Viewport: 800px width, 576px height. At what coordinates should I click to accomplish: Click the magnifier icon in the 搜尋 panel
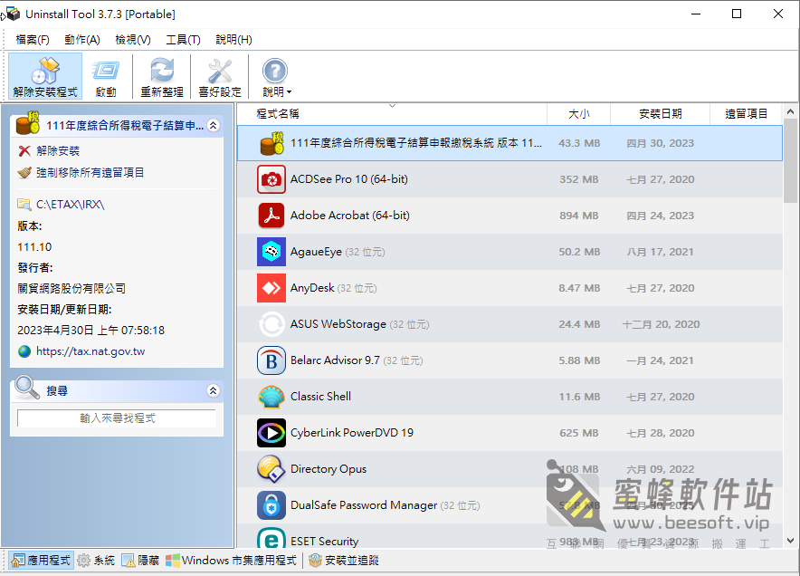click(26, 388)
